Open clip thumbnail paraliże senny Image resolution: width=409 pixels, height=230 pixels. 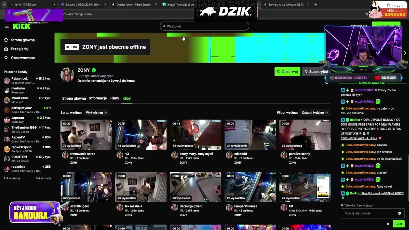pos(305,135)
